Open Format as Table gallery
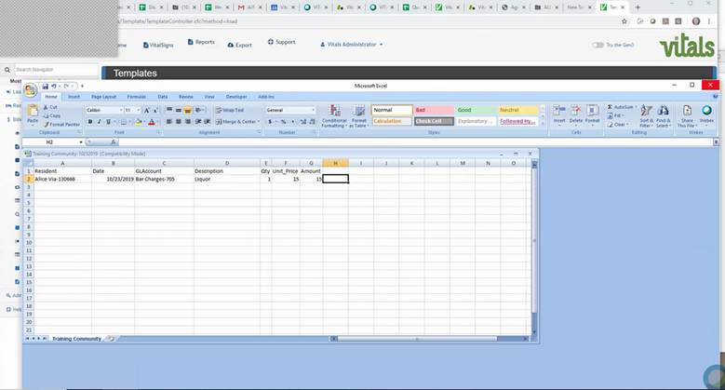This screenshot has width=725, height=390. pos(359,115)
